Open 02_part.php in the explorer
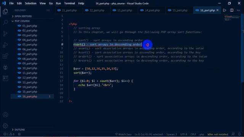Viewport: 244px width, 137px height. click(30, 30)
